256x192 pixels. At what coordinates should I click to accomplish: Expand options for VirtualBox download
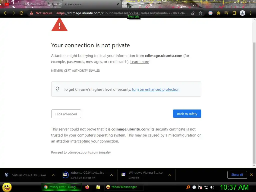[x=53, y=175]
